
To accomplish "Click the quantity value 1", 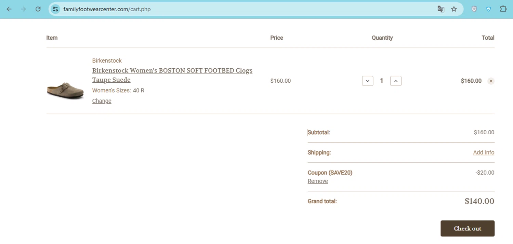I will [x=382, y=81].
